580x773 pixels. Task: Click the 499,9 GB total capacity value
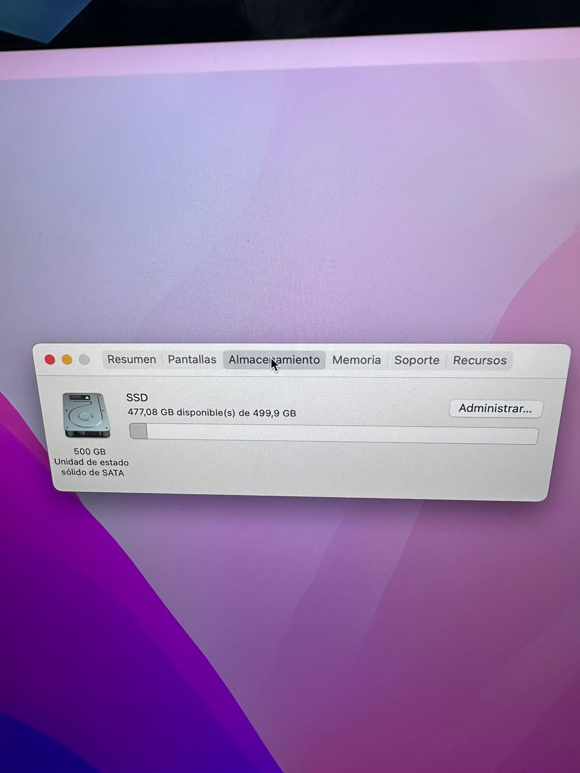[x=275, y=413]
